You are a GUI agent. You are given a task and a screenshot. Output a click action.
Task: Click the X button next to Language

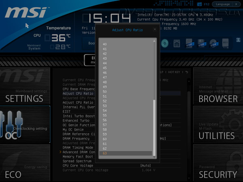[x=236, y=4]
